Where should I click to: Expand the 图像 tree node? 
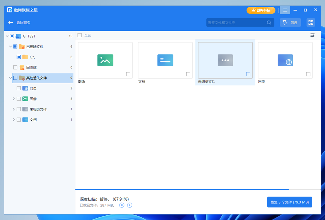tap(14, 99)
